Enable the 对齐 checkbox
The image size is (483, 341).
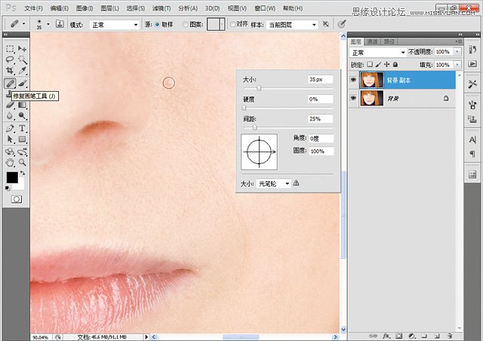click(x=233, y=24)
